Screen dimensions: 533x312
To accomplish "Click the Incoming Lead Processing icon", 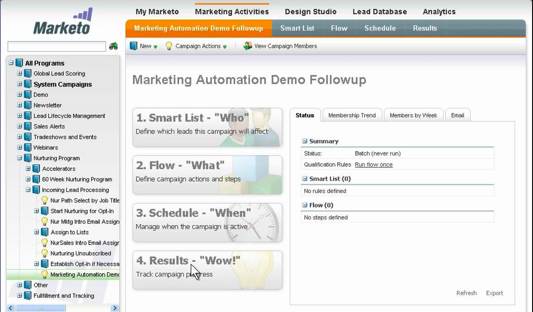I will coord(37,190).
